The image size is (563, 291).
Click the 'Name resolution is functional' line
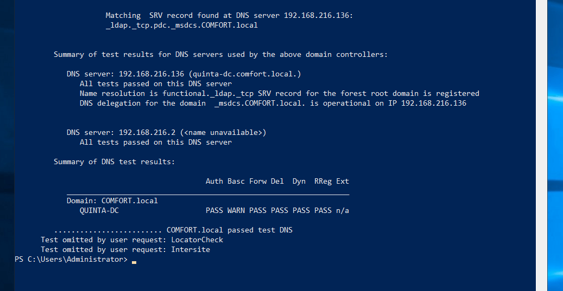click(x=279, y=93)
